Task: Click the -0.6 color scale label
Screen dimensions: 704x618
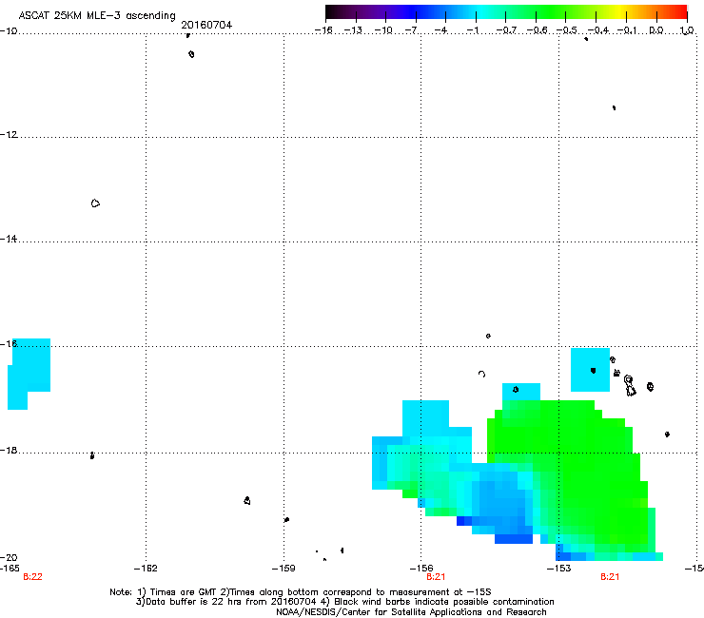Action: tap(537, 30)
